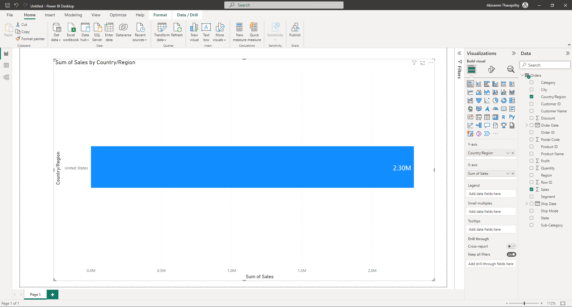Expand the Order Date hierarchy
The image size is (572, 307).
click(x=527, y=125)
